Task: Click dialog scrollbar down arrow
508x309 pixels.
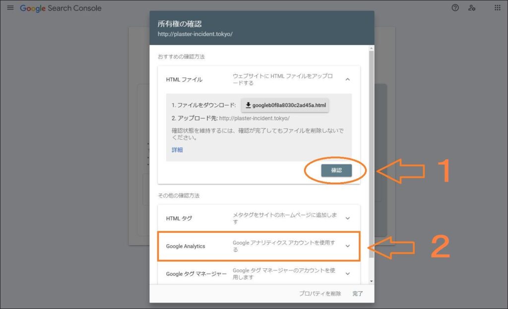Action: (x=371, y=281)
